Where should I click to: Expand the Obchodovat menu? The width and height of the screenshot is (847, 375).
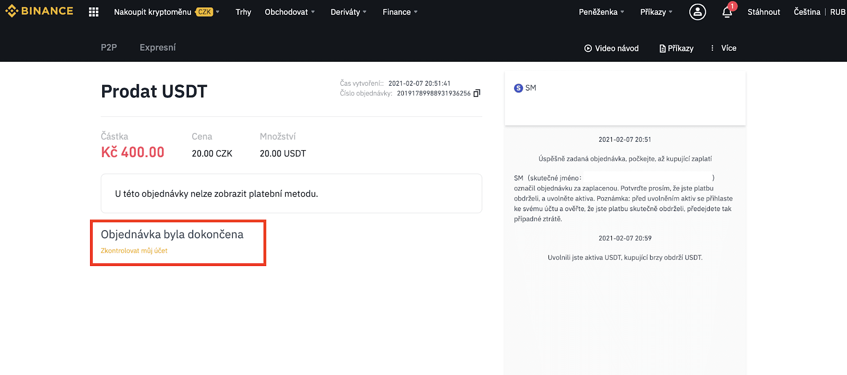pos(290,12)
